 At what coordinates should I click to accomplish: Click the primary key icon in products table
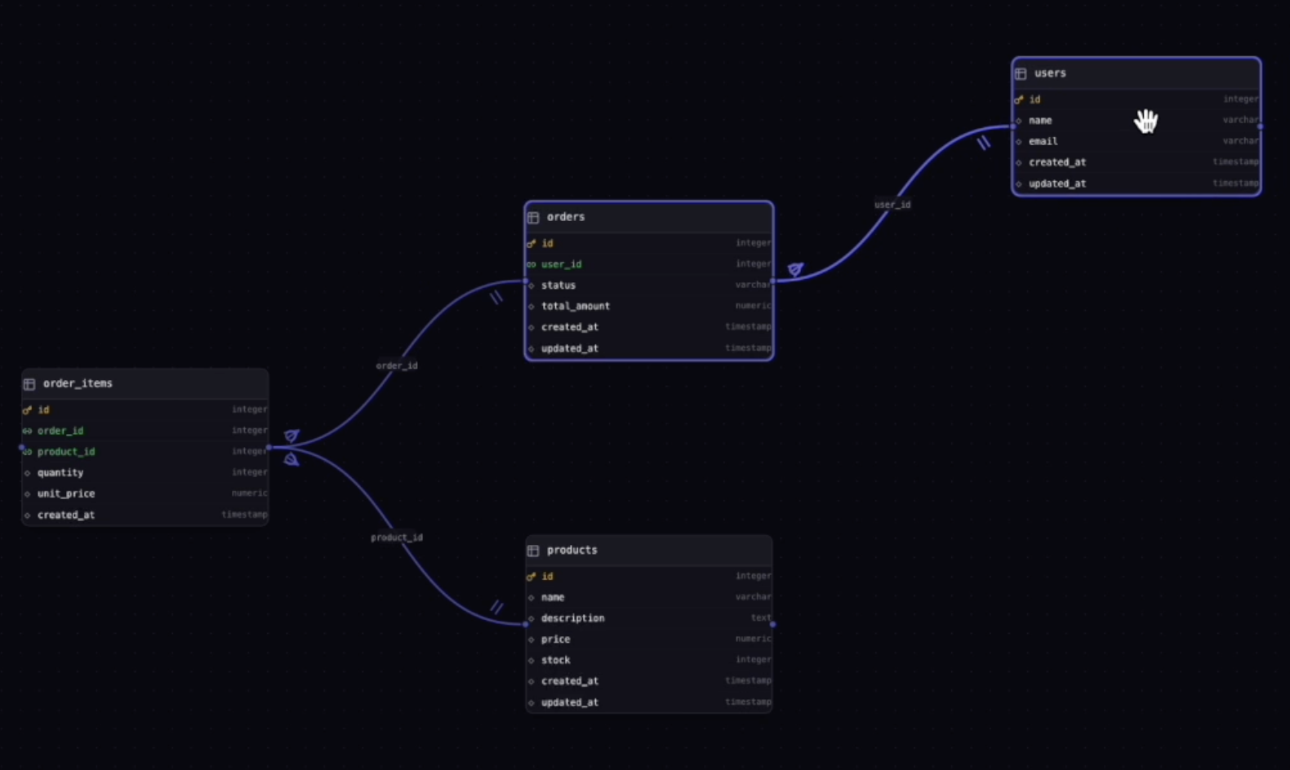click(532, 577)
